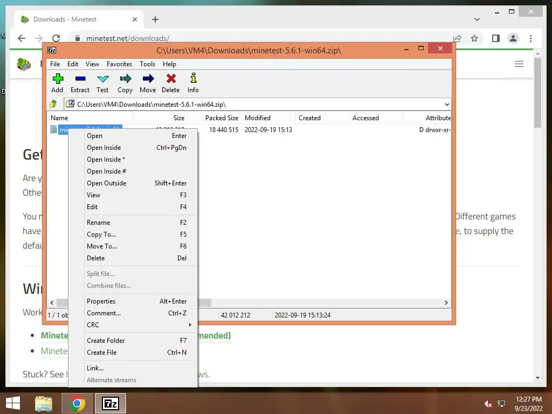Viewport: 552px width, 414px height.
Task: Open Chrome three-dot menu
Action: (x=530, y=38)
